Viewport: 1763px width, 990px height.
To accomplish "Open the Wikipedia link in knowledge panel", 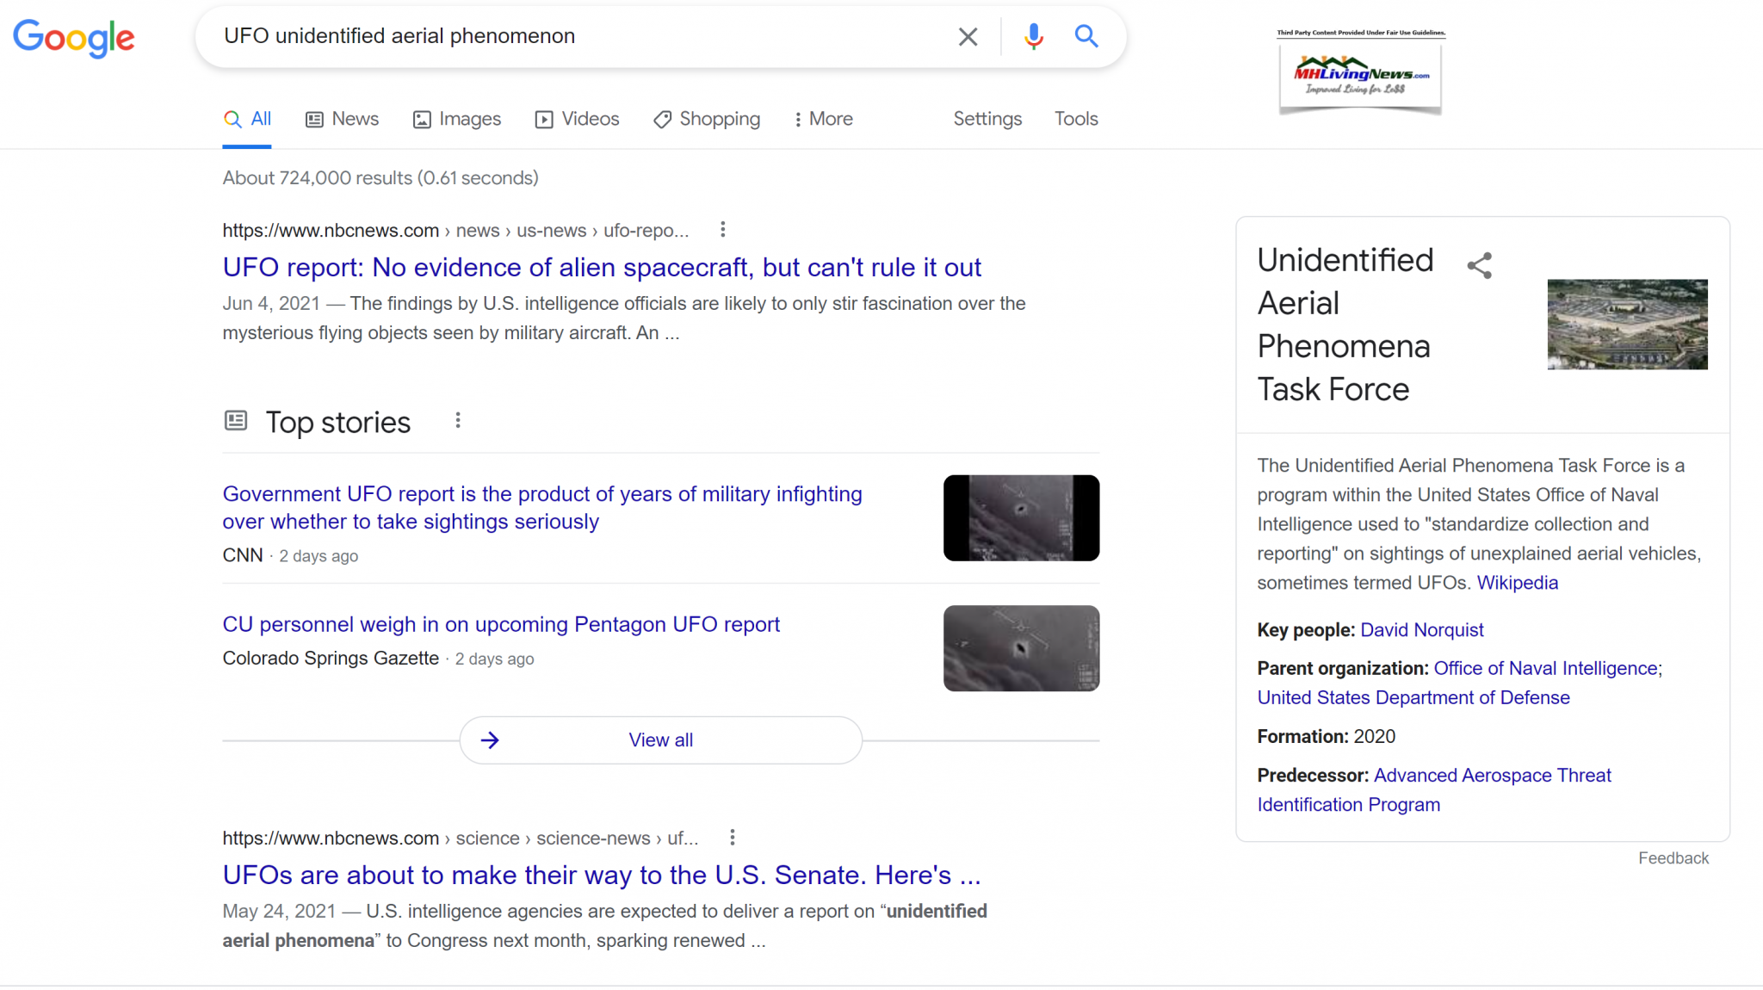I will pyautogui.click(x=1517, y=583).
